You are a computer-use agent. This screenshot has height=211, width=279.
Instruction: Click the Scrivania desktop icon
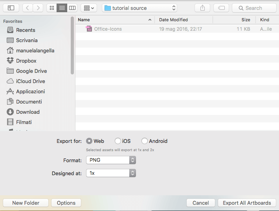pyautogui.click(x=10, y=40)
